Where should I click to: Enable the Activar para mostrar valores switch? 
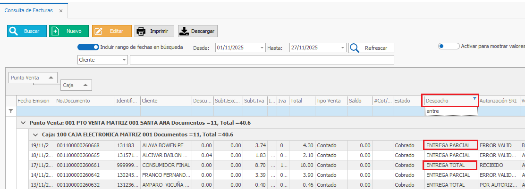coord(449,46)
